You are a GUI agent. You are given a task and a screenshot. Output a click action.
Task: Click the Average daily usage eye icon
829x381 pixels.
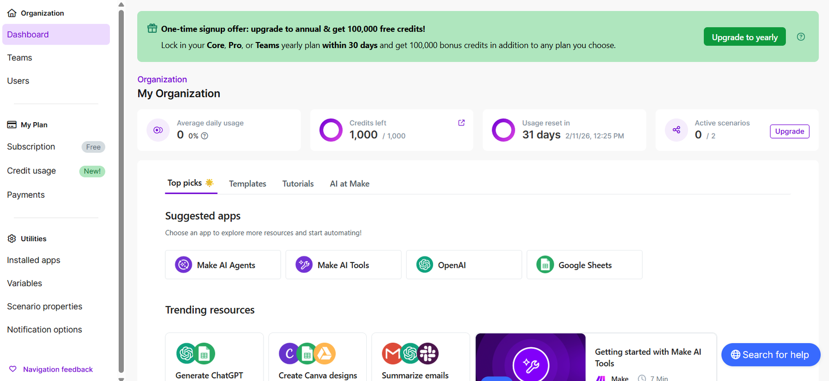158,130
